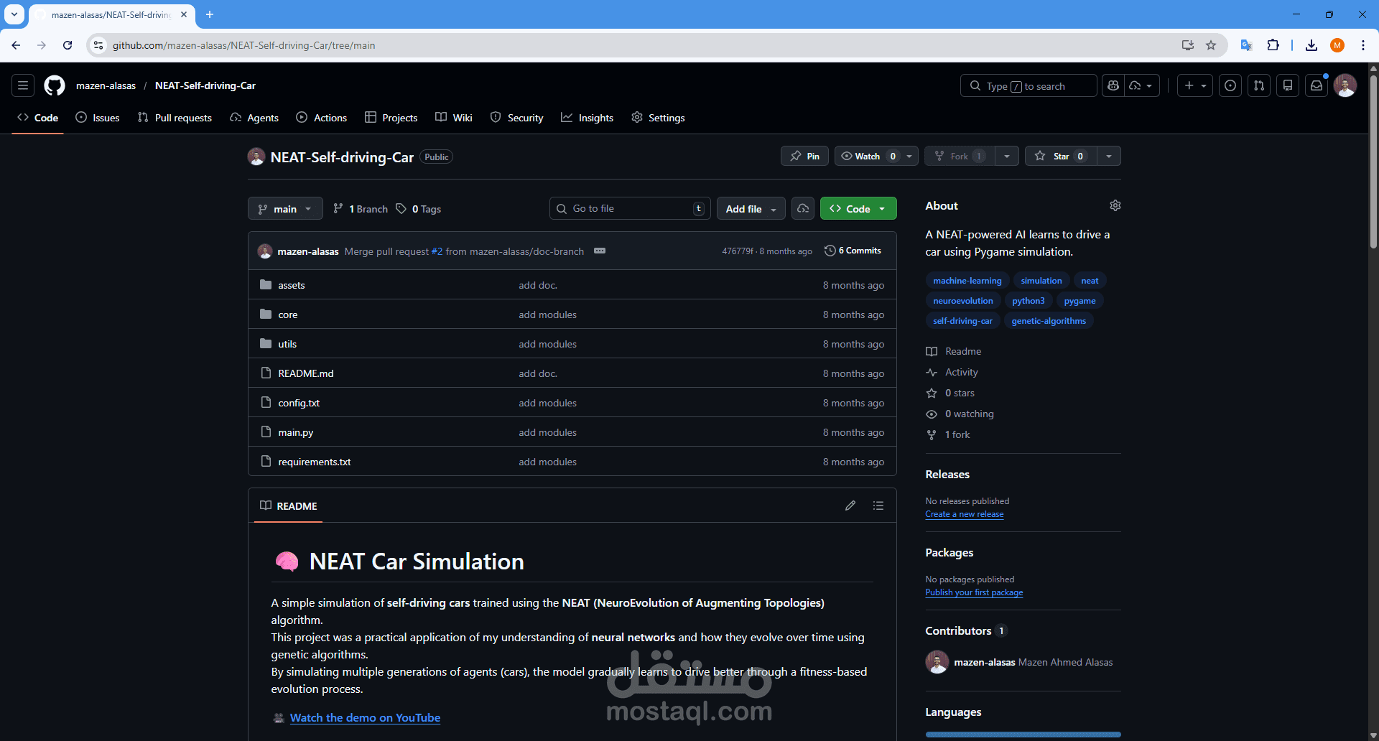Open the Copilot options dropdown in header

coord(1142,85)
